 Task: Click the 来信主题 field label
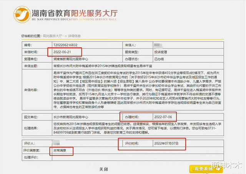point(31,66)
